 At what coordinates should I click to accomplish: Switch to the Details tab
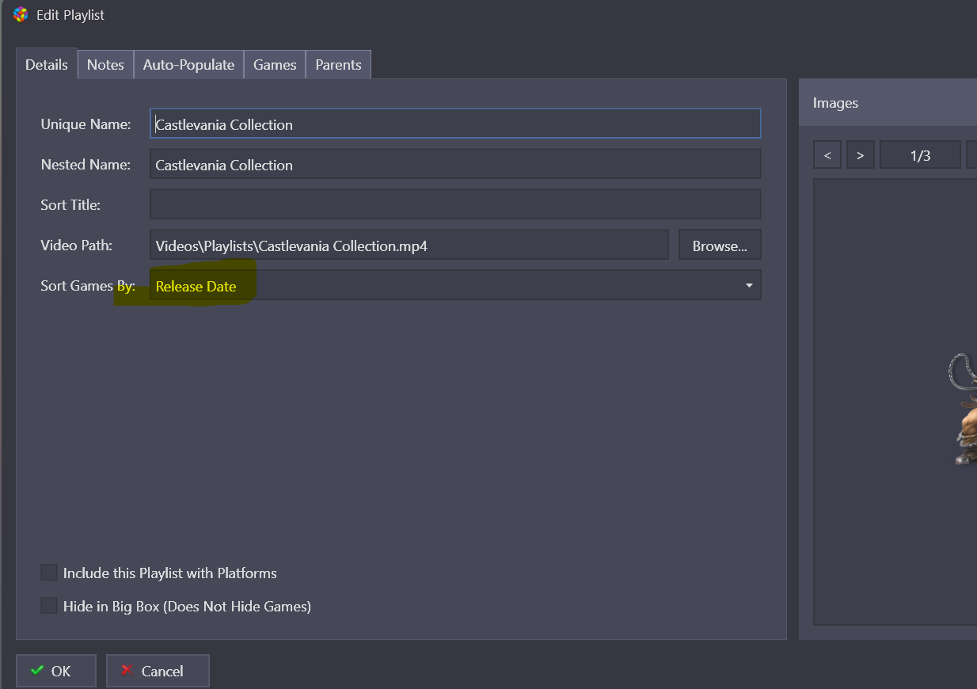[47, 65]
